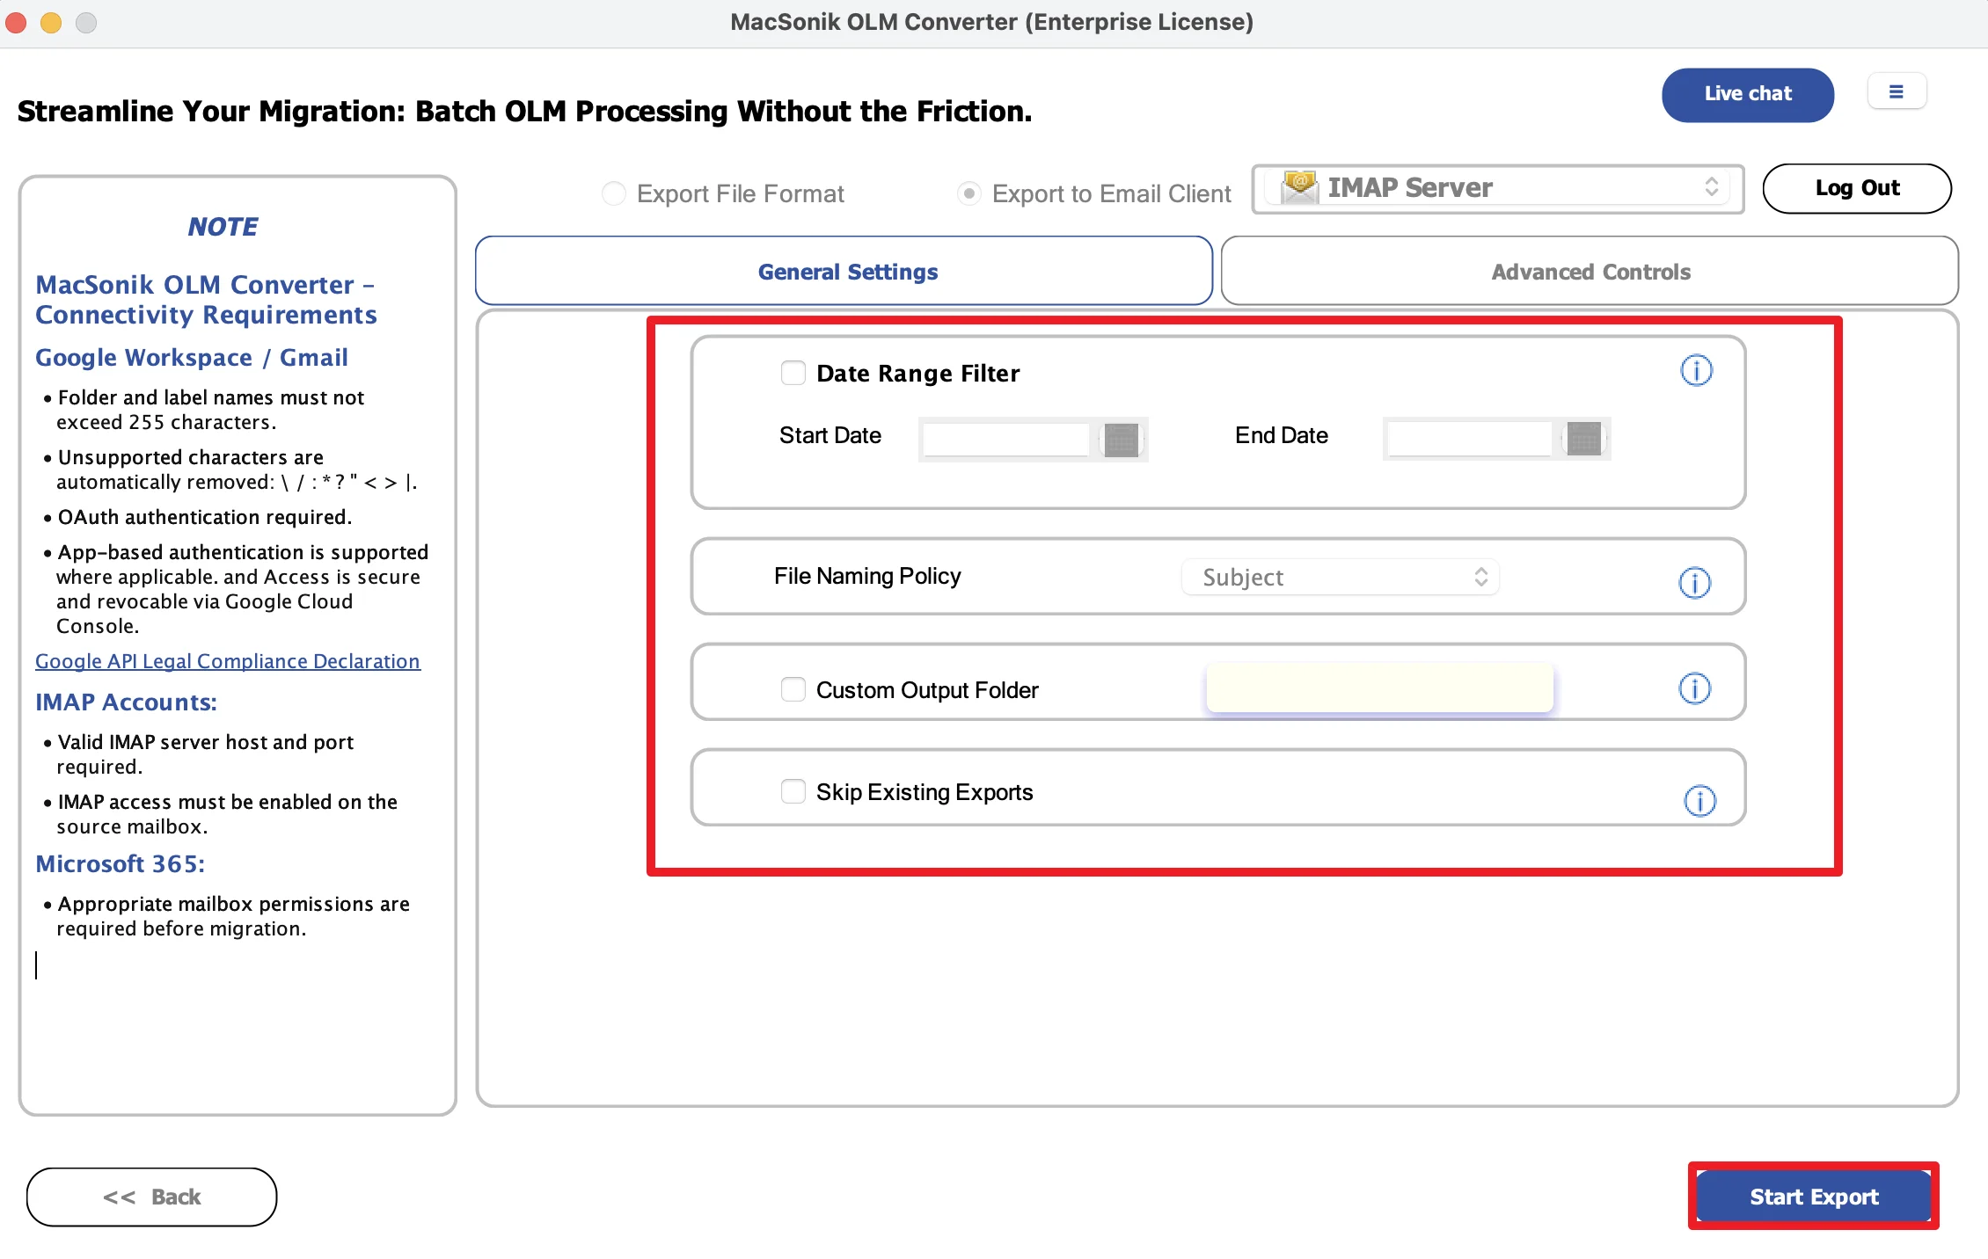
Task: Click the Live chat button
Action: pyautogui.click(x=1747, y=94)
